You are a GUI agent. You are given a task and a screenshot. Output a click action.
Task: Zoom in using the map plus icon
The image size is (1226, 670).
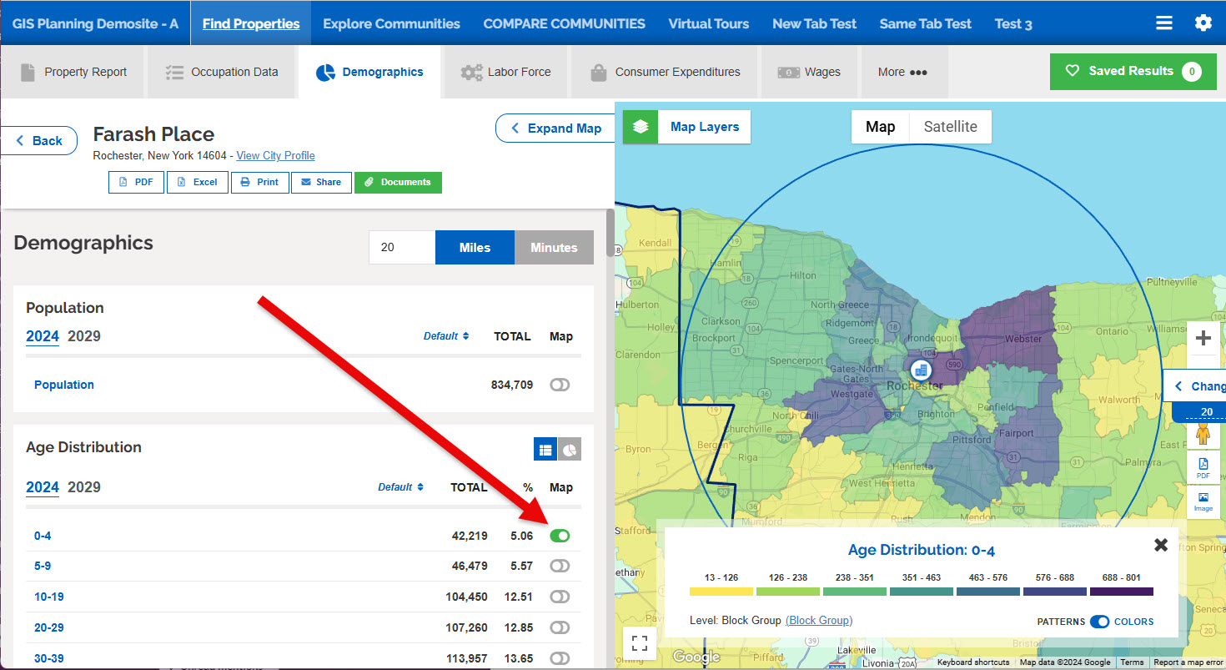click(1203, 337)
